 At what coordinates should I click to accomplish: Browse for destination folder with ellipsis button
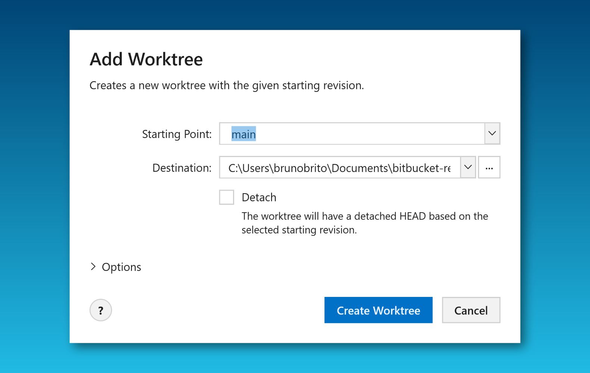489,167
